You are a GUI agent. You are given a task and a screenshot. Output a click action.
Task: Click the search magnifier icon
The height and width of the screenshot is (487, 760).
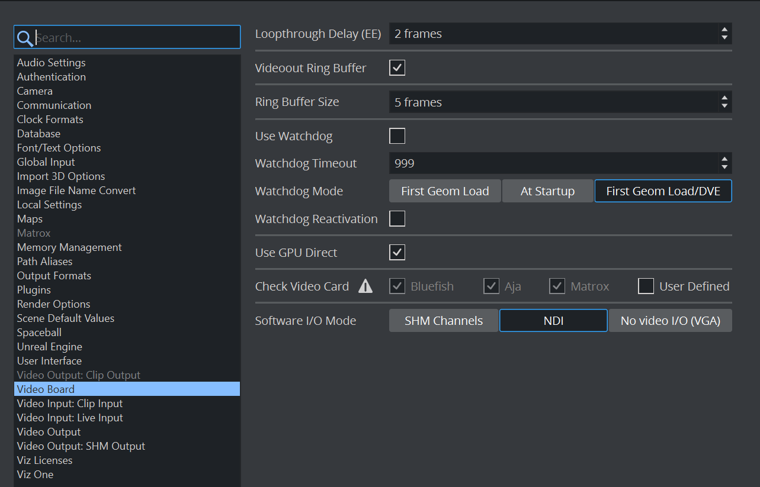click(x=25, y=38)
